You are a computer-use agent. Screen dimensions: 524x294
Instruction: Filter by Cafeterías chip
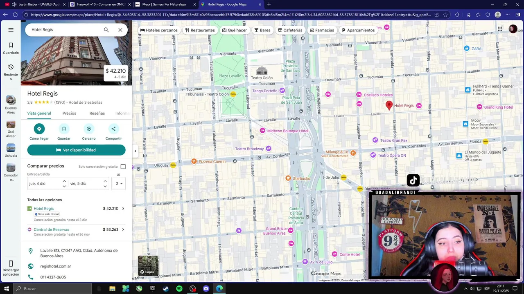[290, 30]
